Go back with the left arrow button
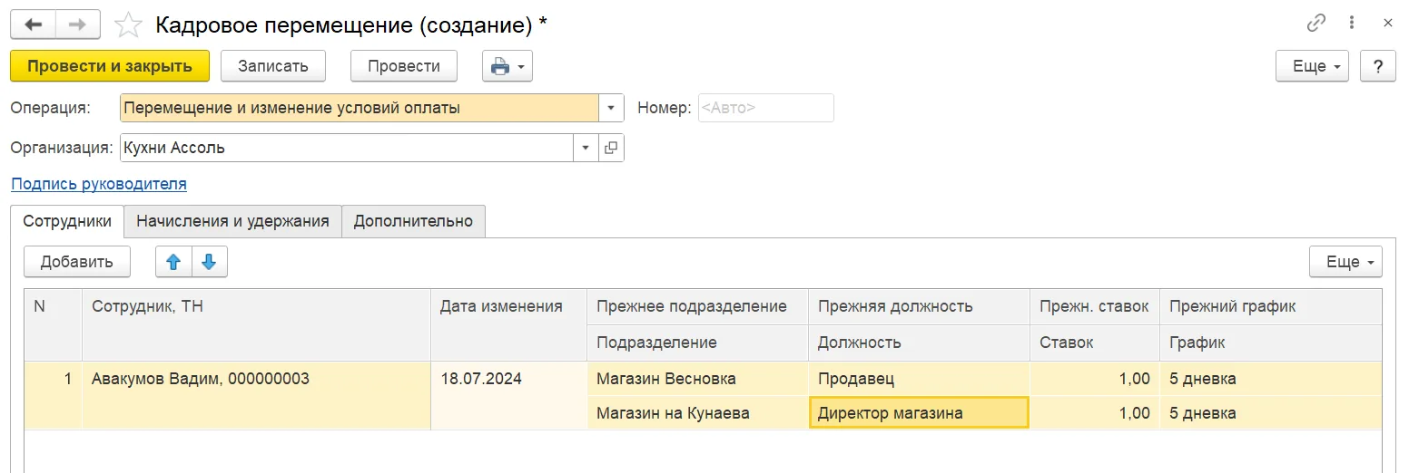The width and height of the screenshot is (1409, 473). (x=33, y=24)
